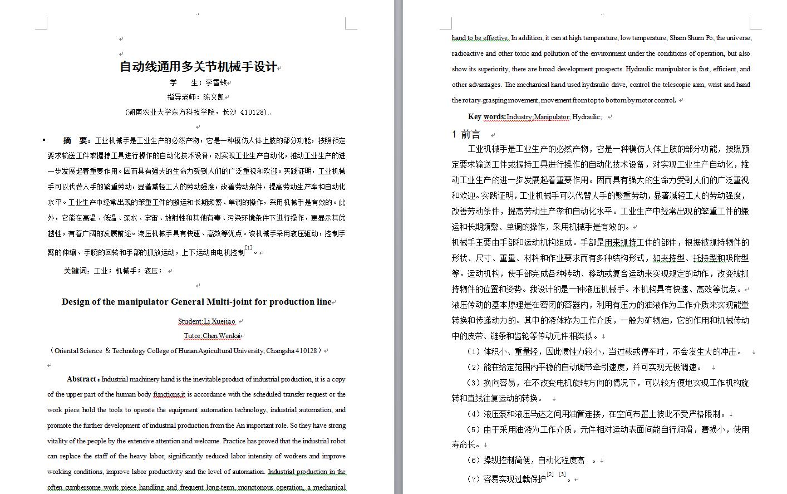The height and width of the screenshot is (494, 787).
Task: Click list item (7) 容易实现过载保护
Action: point(517,478)
